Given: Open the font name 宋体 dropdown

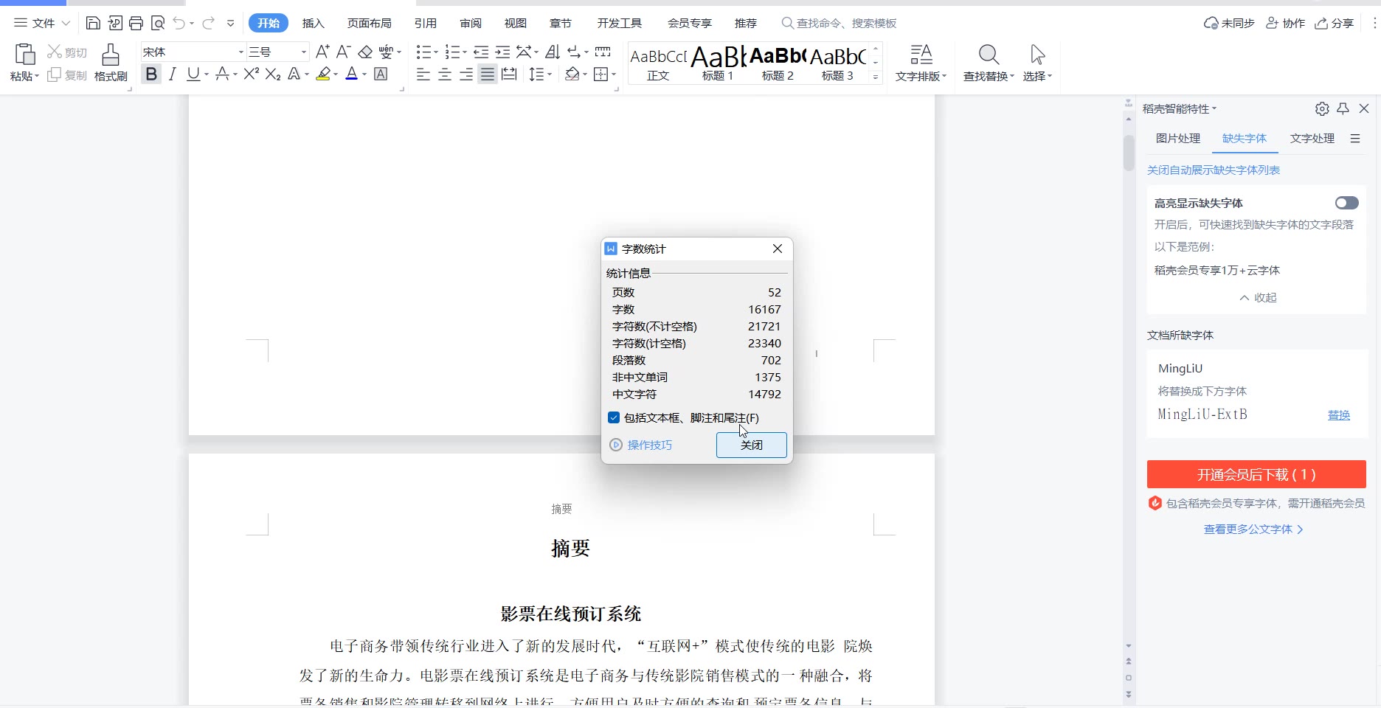Looking at the screenshot, I should coord(240,52).
